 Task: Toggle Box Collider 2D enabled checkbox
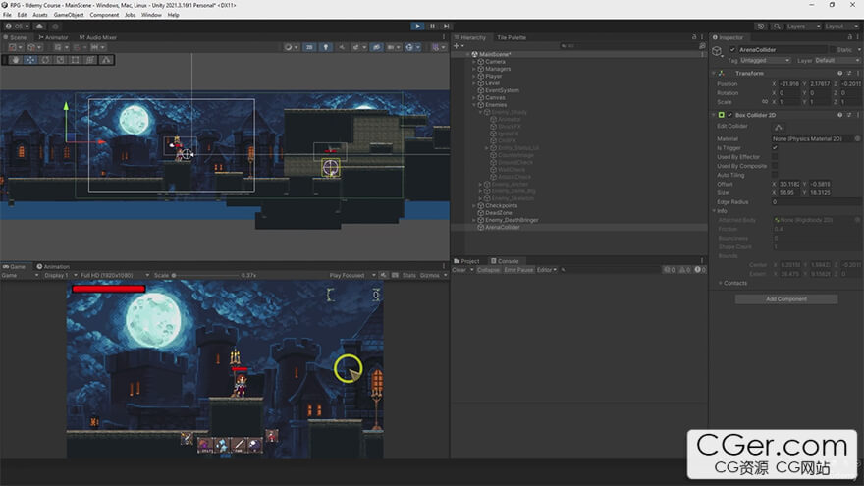point(730,115)
